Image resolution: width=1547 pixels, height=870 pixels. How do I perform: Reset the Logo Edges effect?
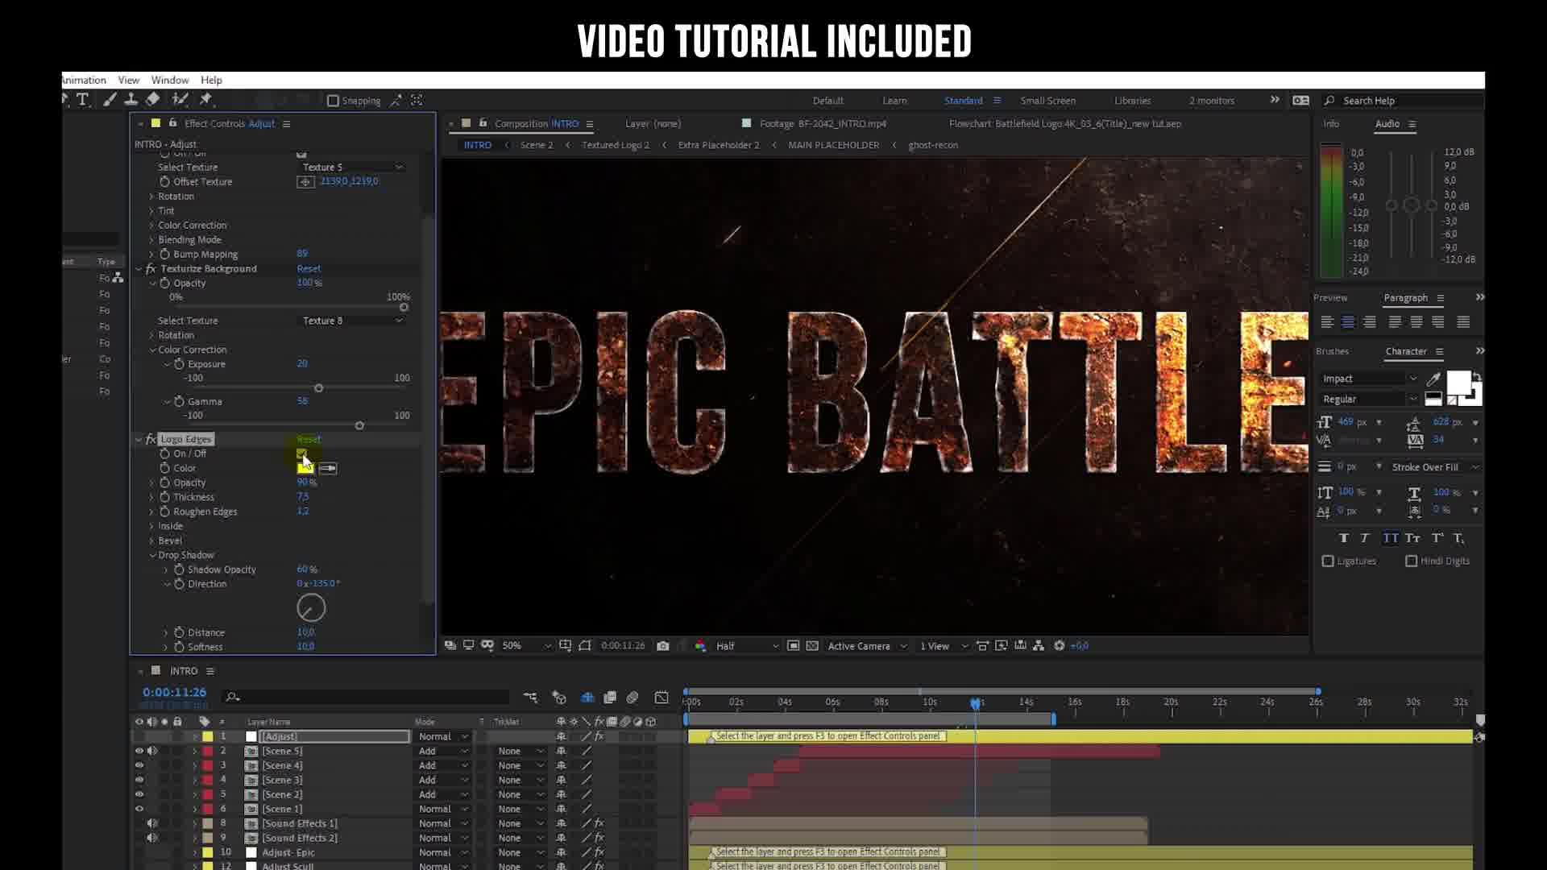pyautogui.click(x=309, y=440)
